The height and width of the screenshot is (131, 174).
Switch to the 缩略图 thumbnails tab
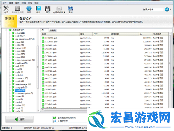click(x=53, y=30)
